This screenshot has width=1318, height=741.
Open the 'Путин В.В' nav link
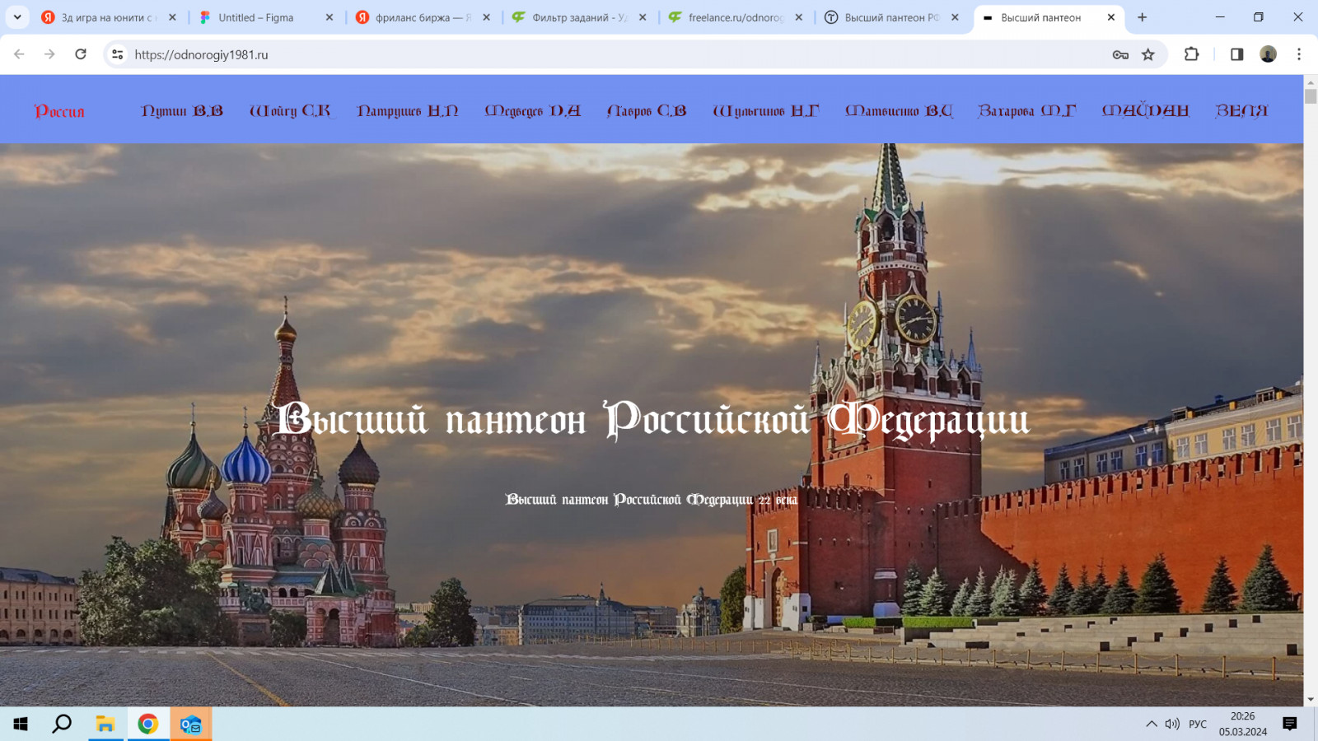click(182, 110)
